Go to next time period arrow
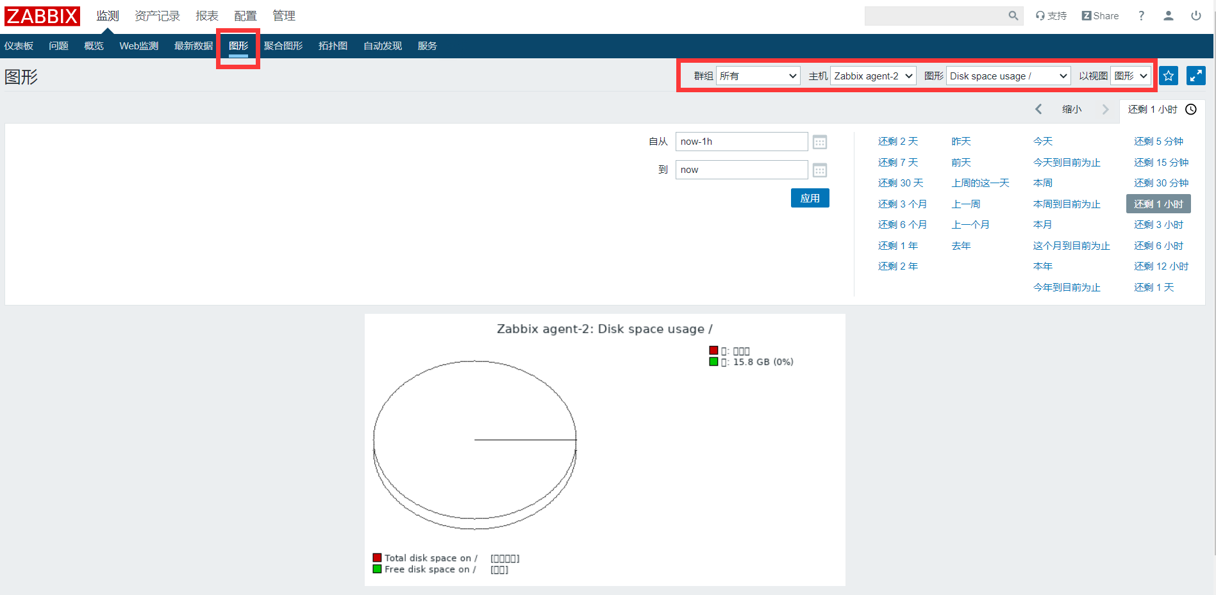This screenshot has height=595, width=1216. click(x=1105, y=110)
